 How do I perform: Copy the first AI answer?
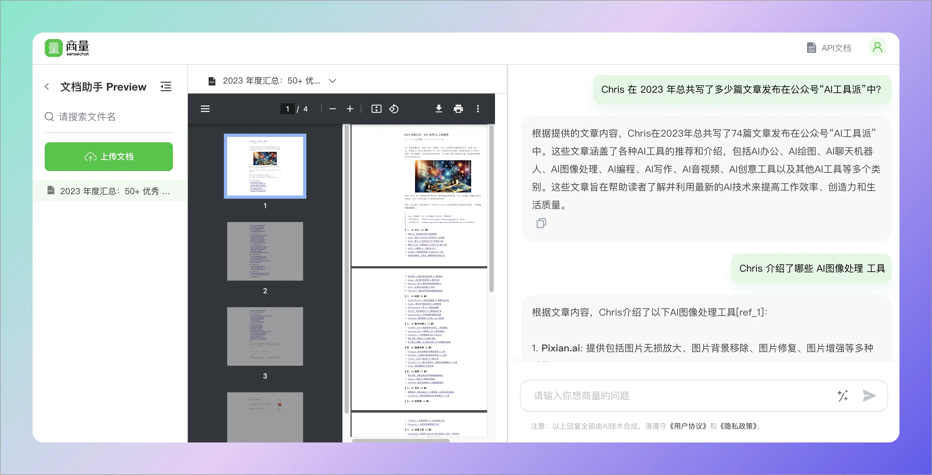541,223
